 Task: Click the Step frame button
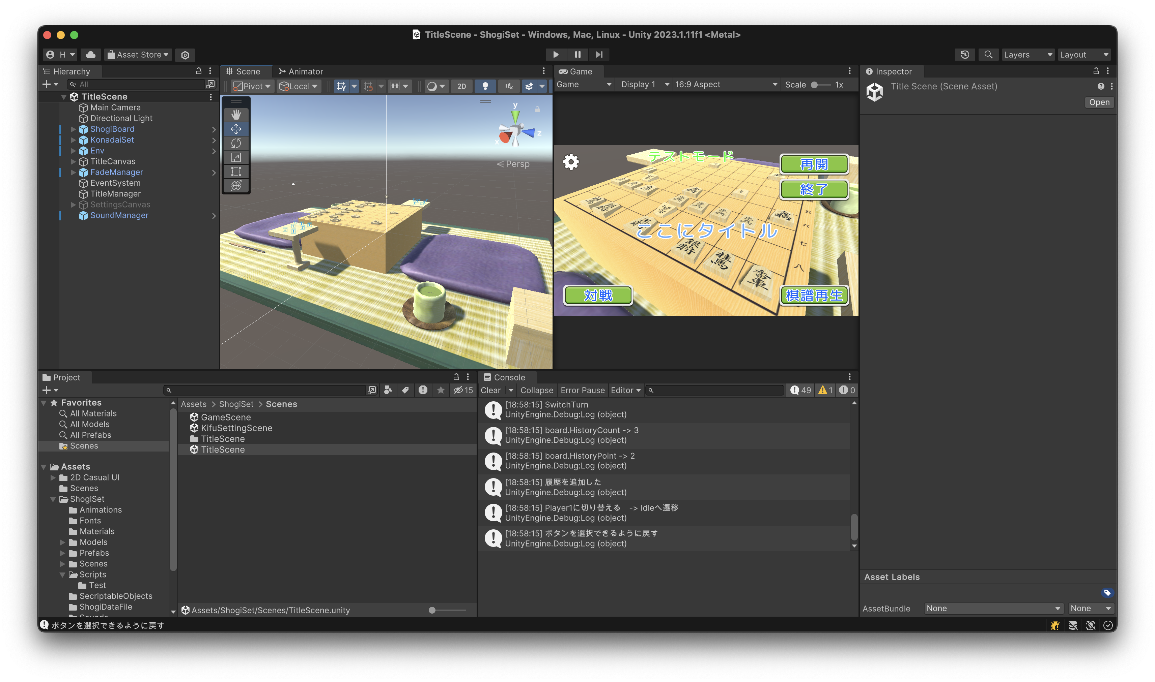(599, 55)
